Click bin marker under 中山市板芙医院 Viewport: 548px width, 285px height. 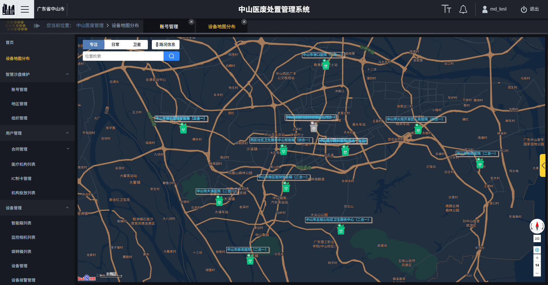[250, 259]
